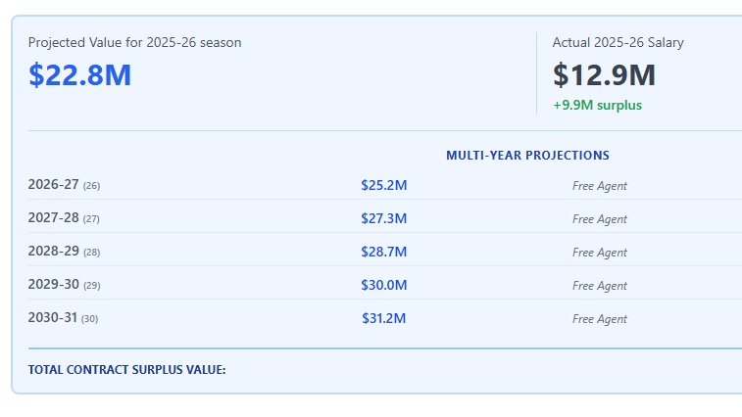
Task: Select the Projected Value for 2025-26 season label
Action: (134, 42)
